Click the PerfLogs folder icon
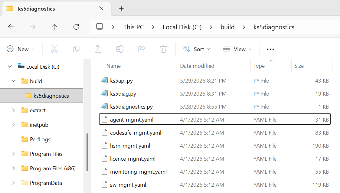Screen dimensions: 340x193 [25, 139]
